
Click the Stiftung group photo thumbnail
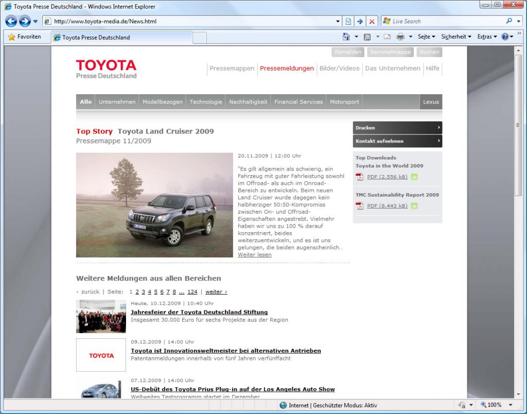coord(101,317)
